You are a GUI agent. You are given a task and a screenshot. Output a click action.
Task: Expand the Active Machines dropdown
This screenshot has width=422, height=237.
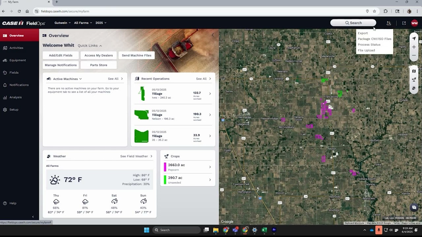(x=80, y=79)
